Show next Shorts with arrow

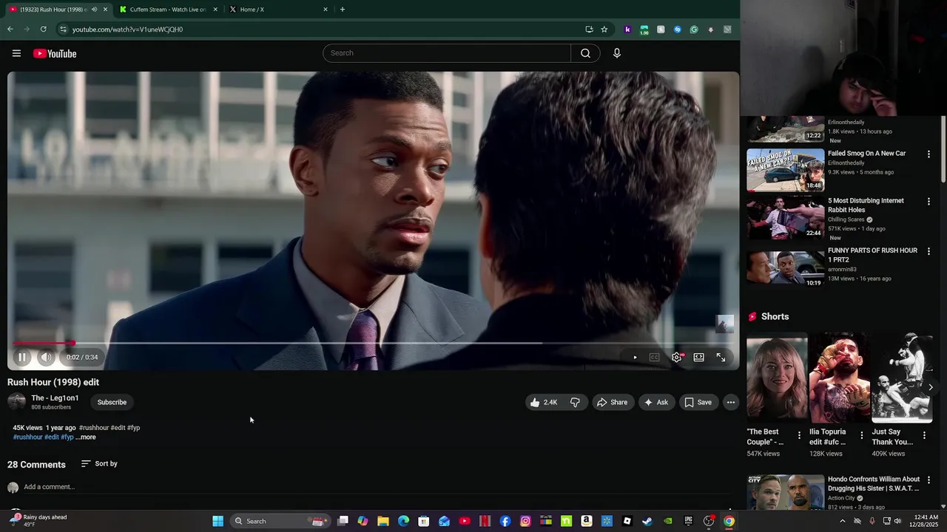[931, 387]
